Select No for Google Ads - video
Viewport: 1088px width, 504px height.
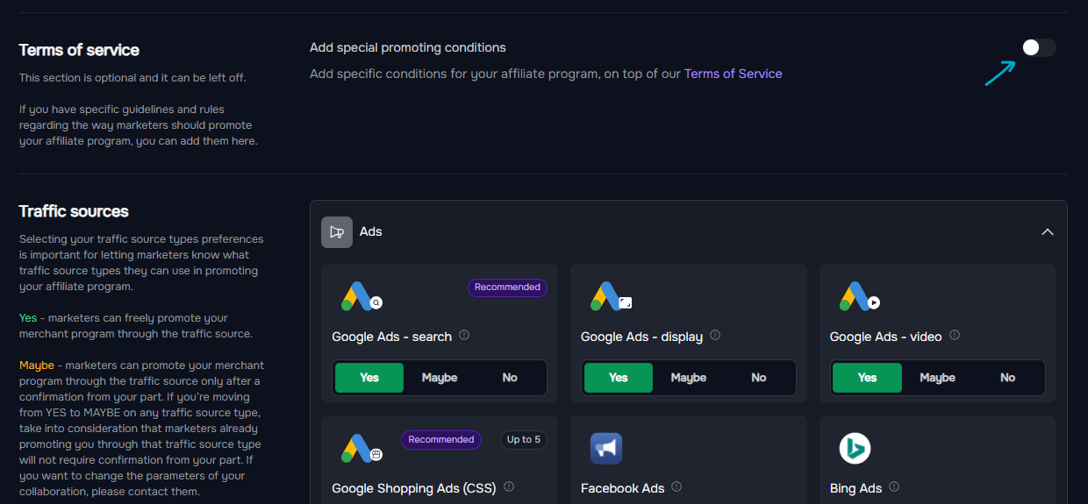1007,378
